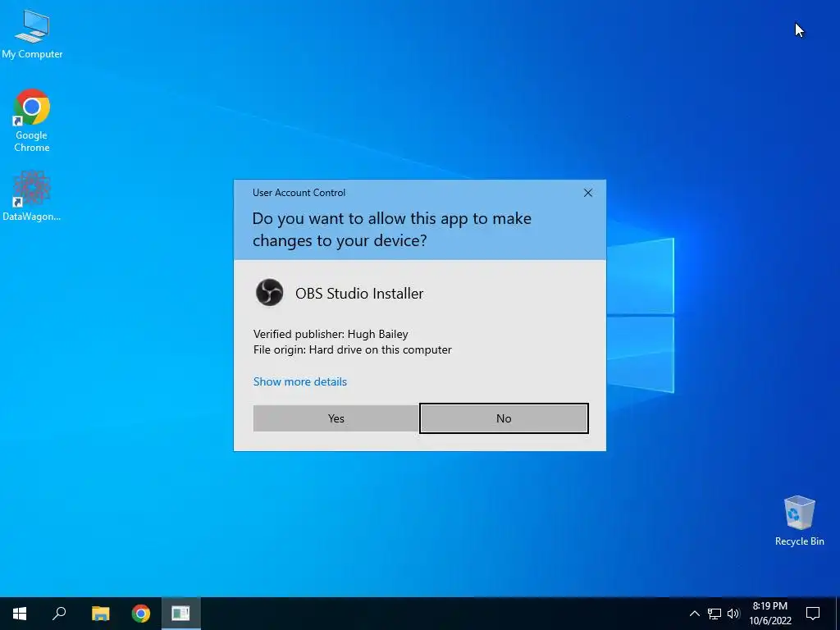840x630 pixels.
Task: Expand hidden system tray icons chevron
Action: click(694, 614)
